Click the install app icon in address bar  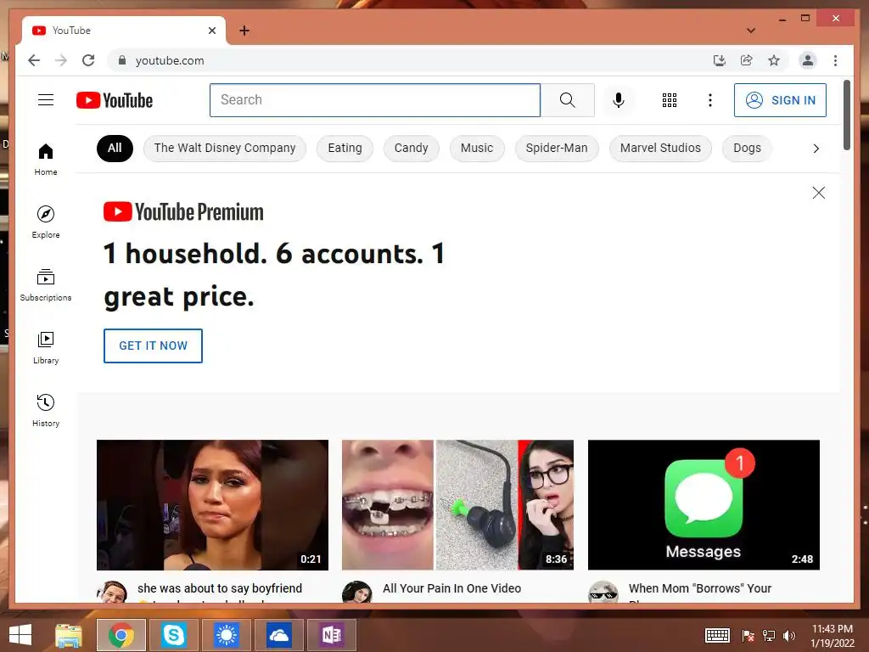click(x=719, y=60)
